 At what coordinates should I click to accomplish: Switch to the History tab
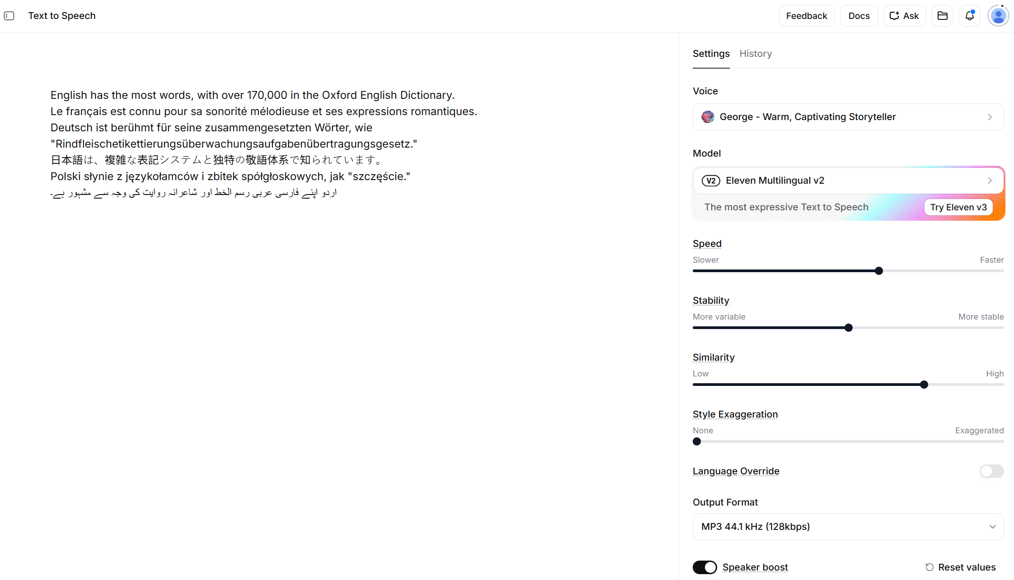[756, 54]
